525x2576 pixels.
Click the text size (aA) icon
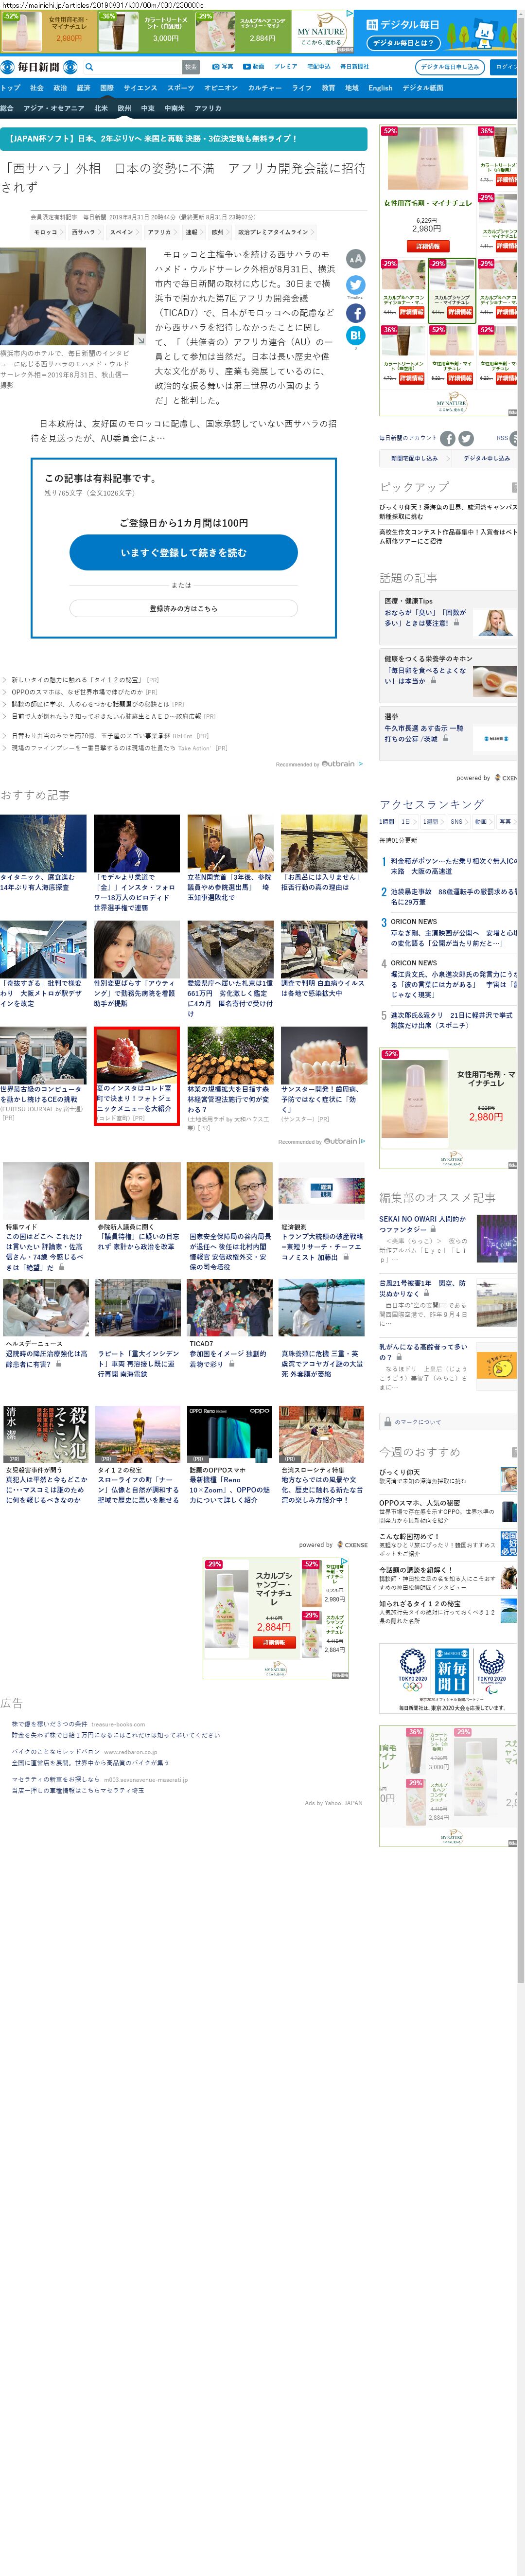355,259
